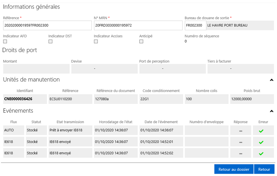Click the Identifiant column header
Screen dimensions: 277x176
click(25, 91)
